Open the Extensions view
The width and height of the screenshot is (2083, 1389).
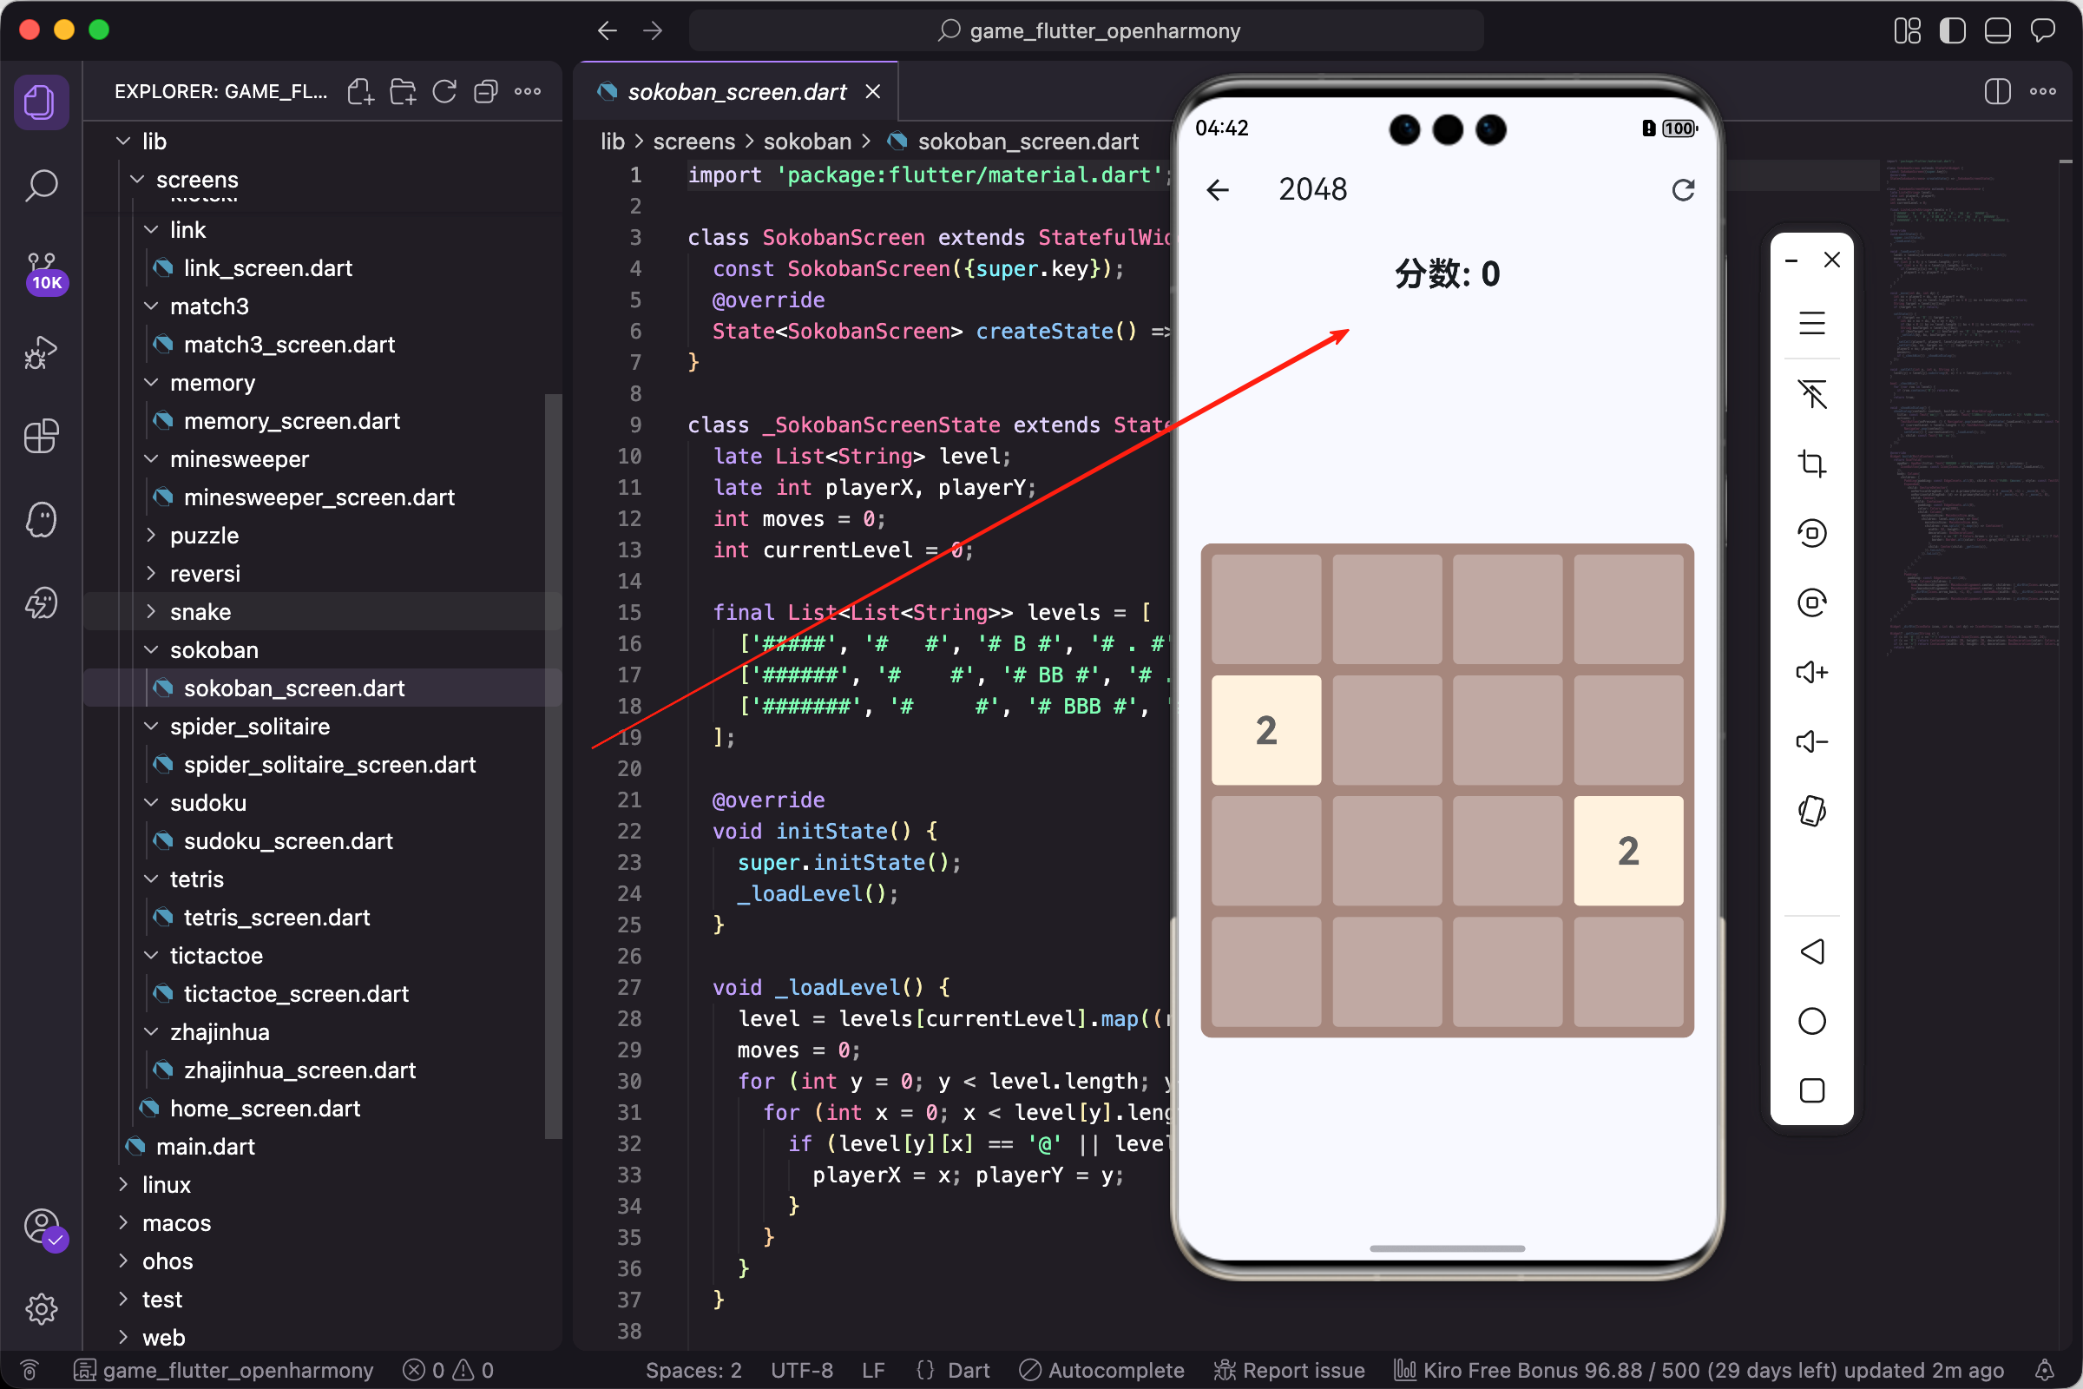pos(41,436)
